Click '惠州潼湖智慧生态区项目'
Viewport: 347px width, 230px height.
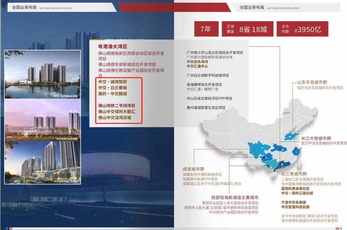tap(206, 107)
